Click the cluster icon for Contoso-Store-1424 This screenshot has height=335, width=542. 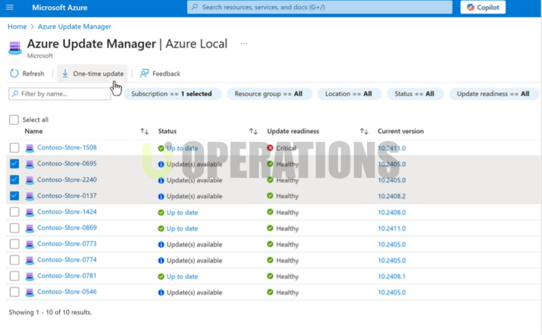coord(30,212)
